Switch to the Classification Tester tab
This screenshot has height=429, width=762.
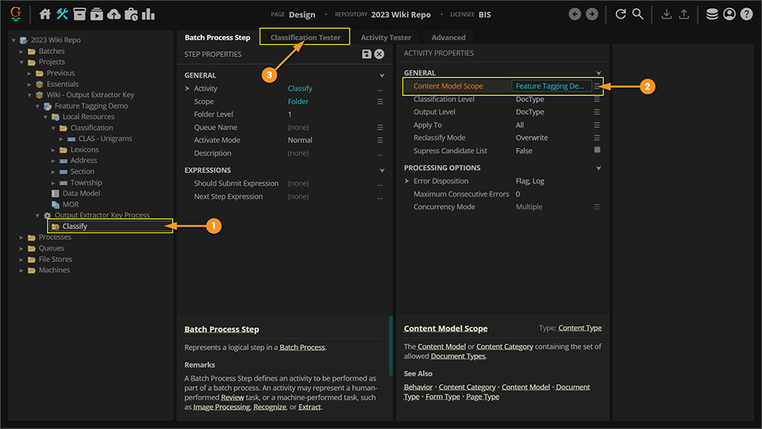[x=305, y=37]
